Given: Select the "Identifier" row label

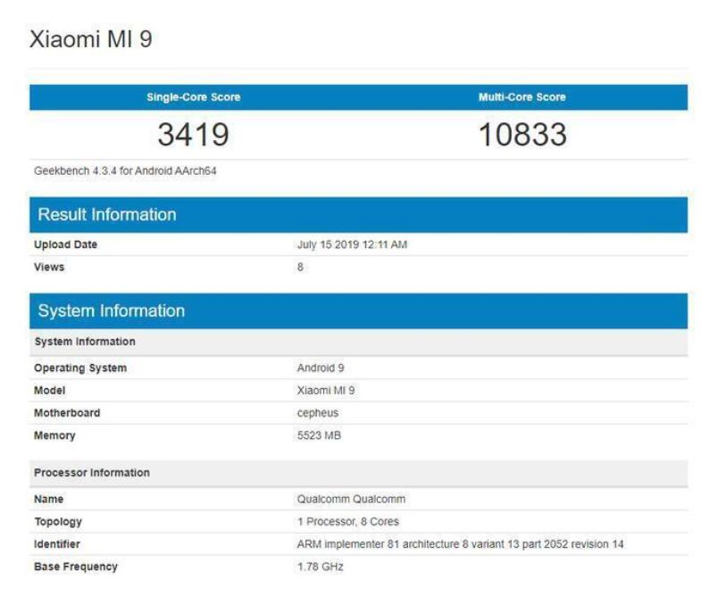Looking at the screenshot, I should coord(57,544).
